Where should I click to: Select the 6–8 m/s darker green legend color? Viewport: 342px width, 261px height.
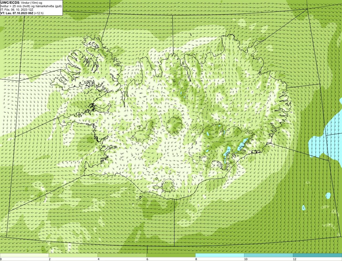tap(171, 255)
